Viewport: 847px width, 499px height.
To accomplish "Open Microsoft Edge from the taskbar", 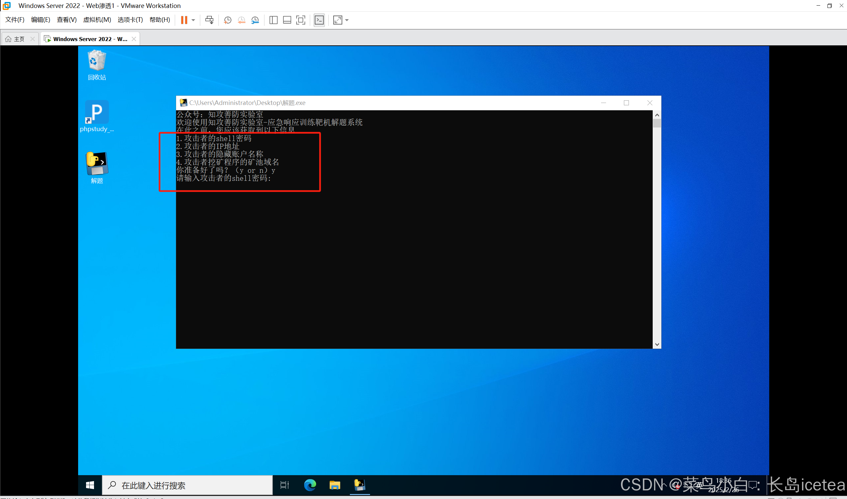I will (x=310, y=485).
